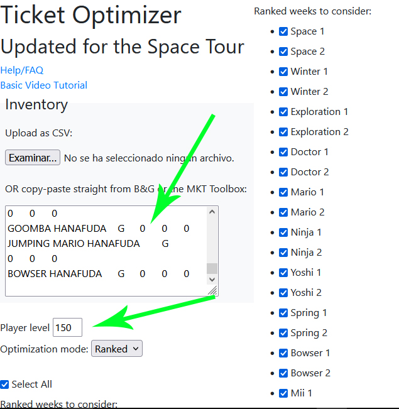Click the JUMPING MARIO HANAFUDA text line

click(x=88, y=244)
